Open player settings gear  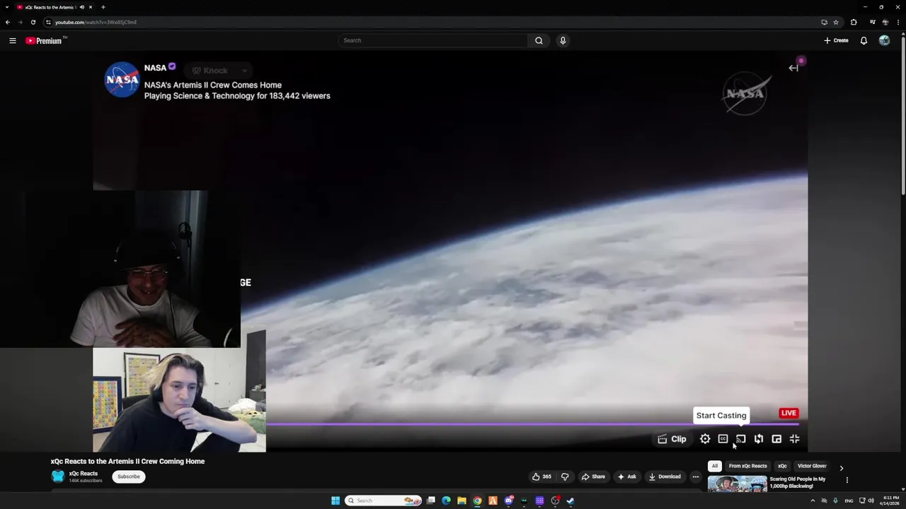pos(705,439)
